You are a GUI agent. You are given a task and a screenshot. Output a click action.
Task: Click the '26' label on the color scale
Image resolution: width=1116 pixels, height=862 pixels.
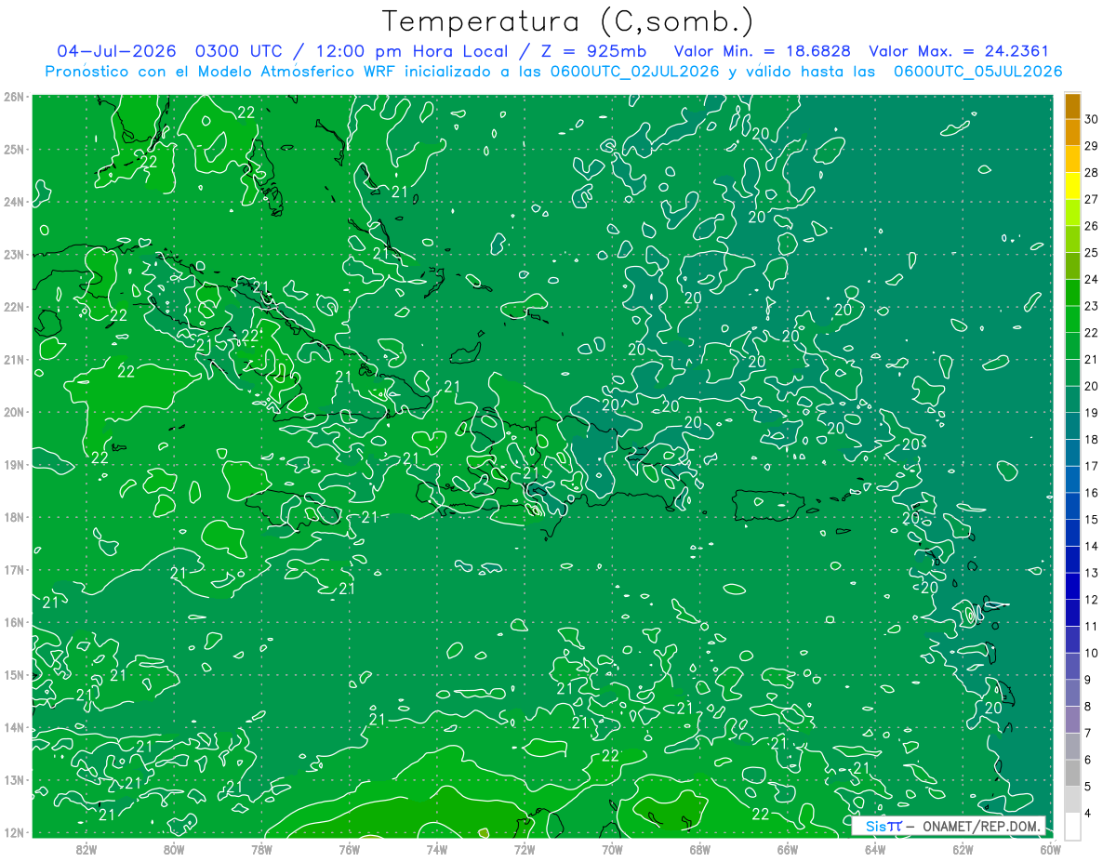(x=1092, y=226)
